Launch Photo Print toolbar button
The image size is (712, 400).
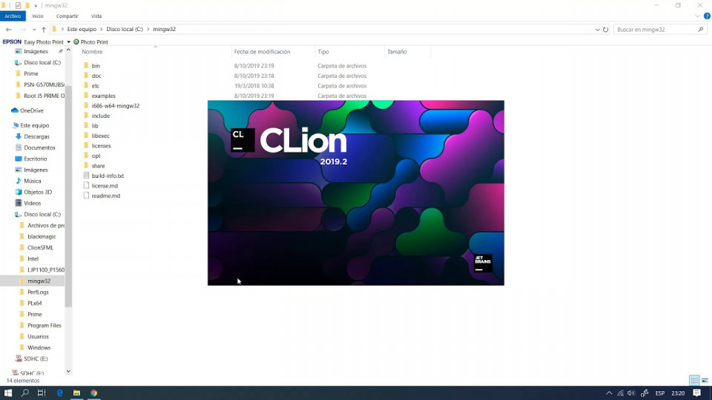(90, 41)
